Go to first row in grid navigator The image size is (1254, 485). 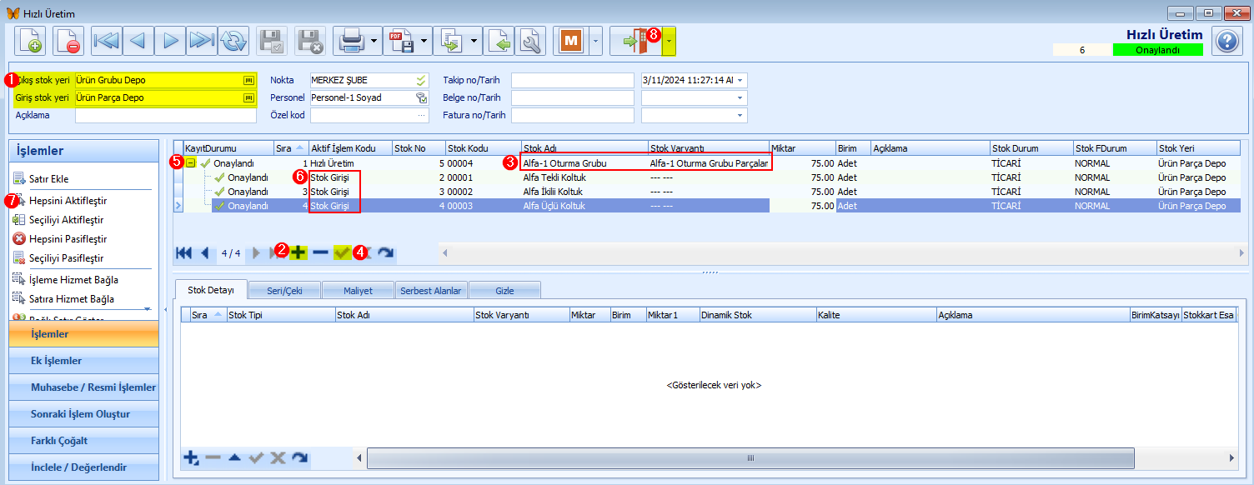[x=184, y=252]
